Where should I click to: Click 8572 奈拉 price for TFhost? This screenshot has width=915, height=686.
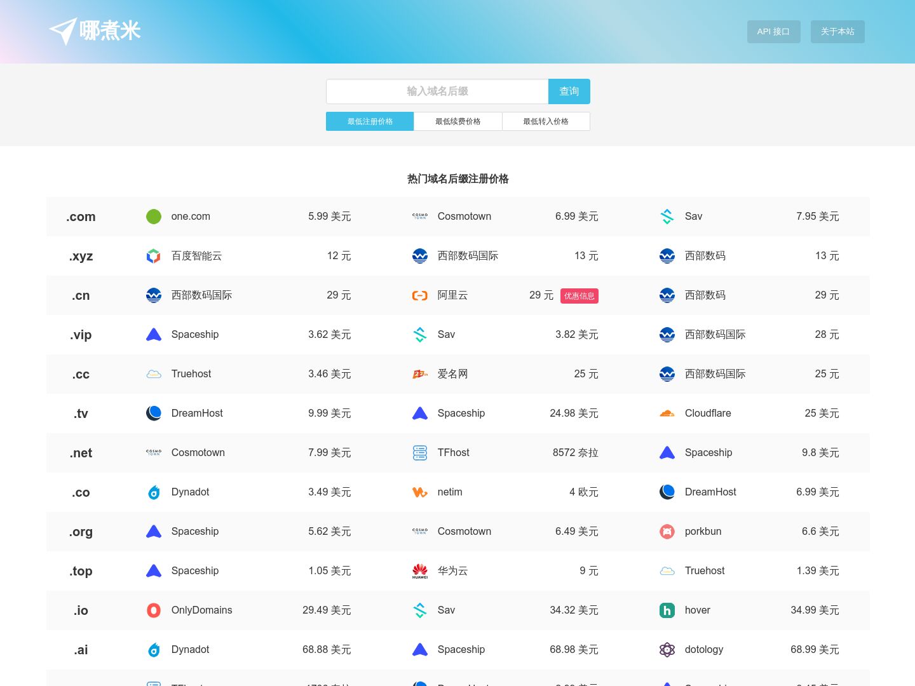point(576,453)
